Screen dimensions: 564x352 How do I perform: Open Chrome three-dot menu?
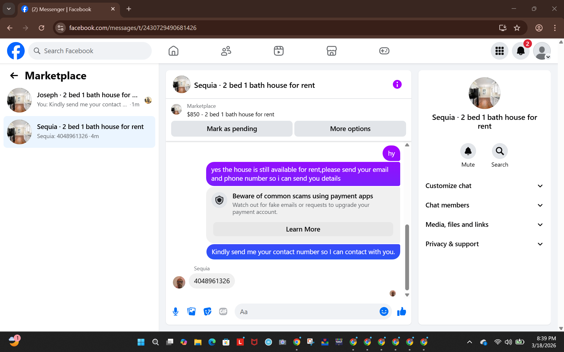click(x=555, y=28)
